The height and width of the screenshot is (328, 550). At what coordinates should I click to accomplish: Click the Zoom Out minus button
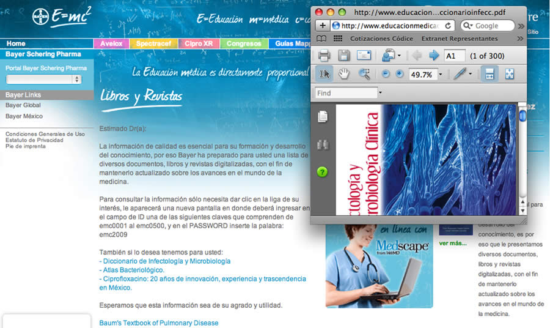point(386,74)
